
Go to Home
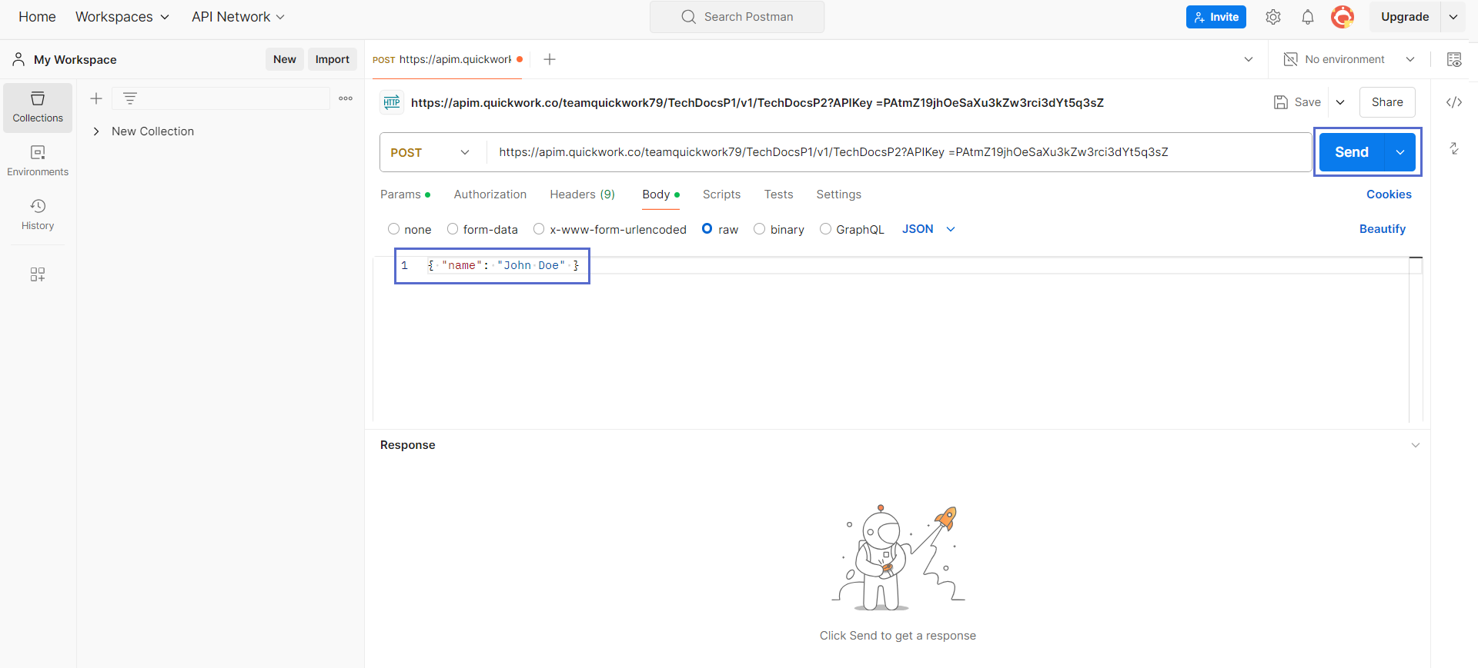pyautogui.click(x=37, y=17)
